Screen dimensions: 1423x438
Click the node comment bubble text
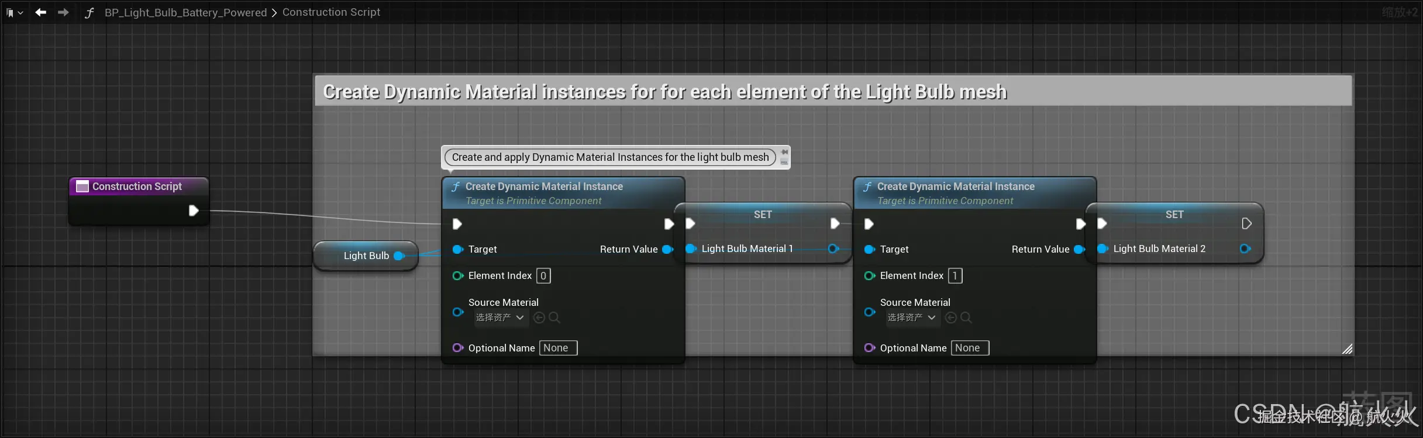610,157
